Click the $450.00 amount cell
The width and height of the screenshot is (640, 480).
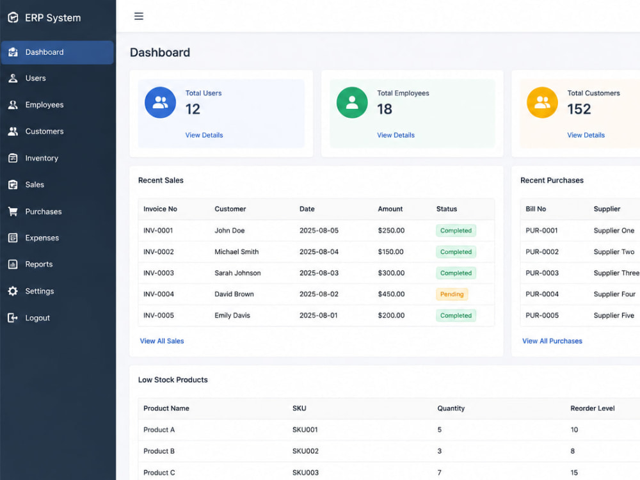391,294
